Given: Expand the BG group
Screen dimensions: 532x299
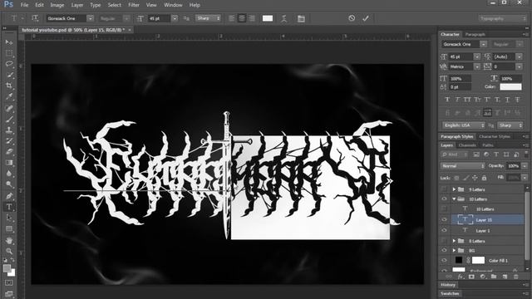Looking at the screenshot, I should pos(454,250).
